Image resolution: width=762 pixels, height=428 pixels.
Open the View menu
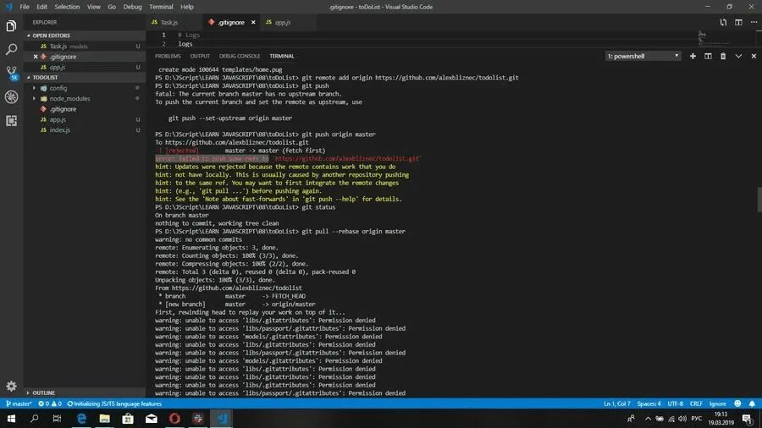coord(94,7)
